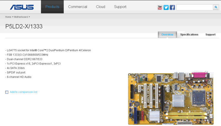The height and width of the screenshot is (126, 221).
Task: Open the Facebook social icon
Action: pyautogui.click(x=172, y=7)
